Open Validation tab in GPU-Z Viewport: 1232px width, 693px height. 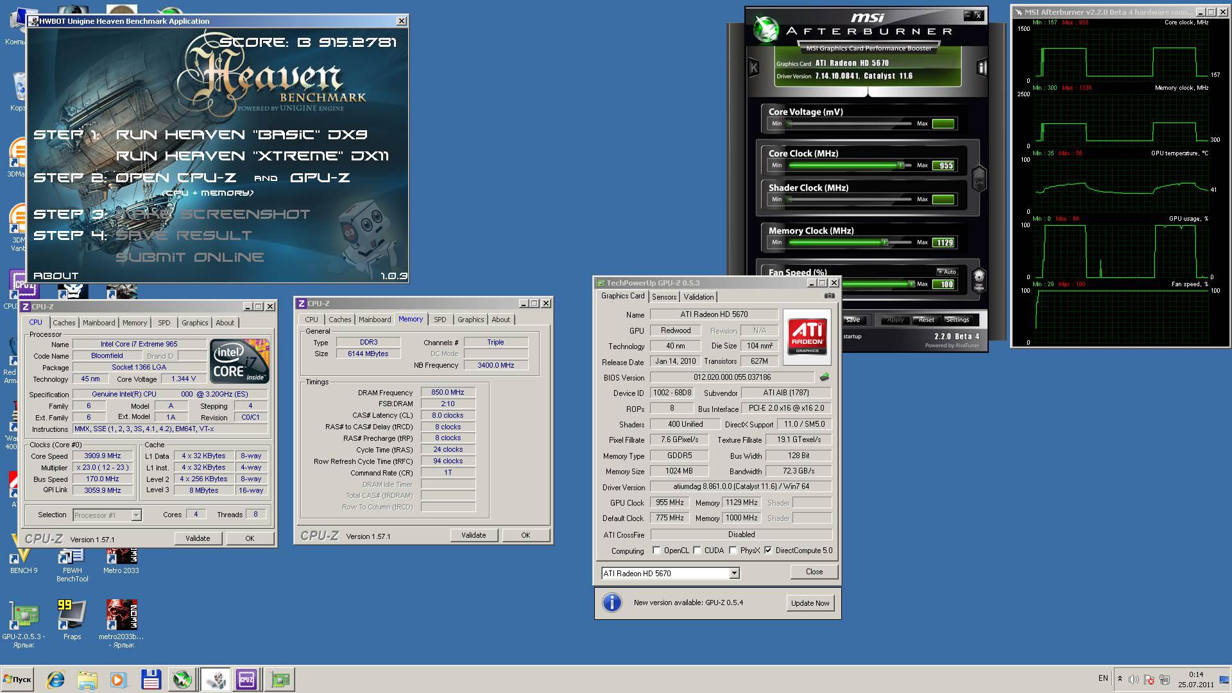[x=698, y=296]
